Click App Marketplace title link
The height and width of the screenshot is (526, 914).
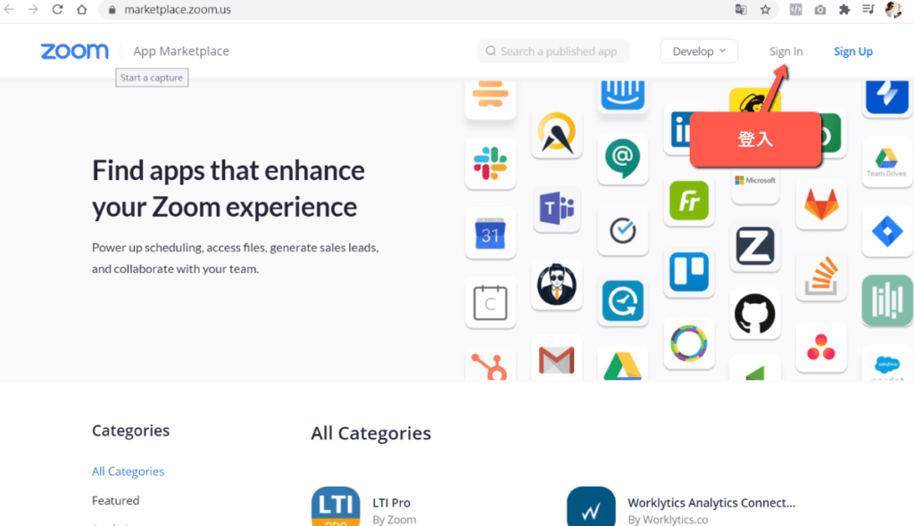pos(180,51)
